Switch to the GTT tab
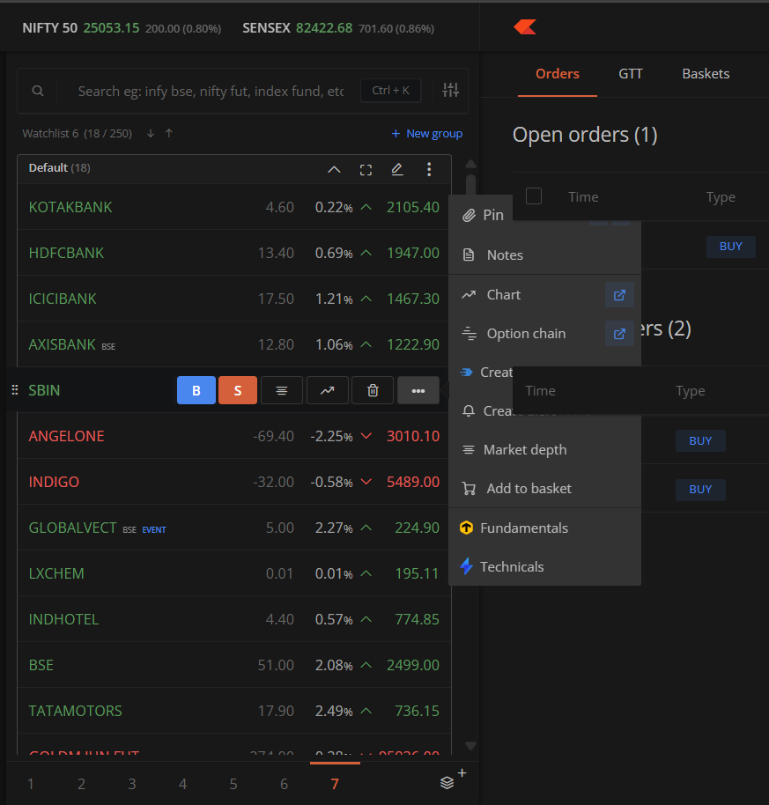 (x=631, y=74)
